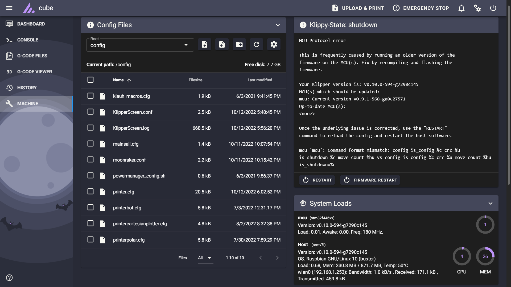Toggle the hamburger sidebar menu
The image size is (511, 287).
tap(9, 8)
